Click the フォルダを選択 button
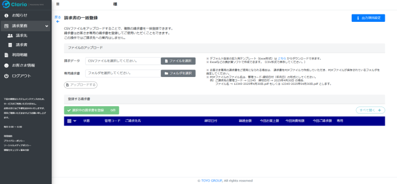 point(178,74)
